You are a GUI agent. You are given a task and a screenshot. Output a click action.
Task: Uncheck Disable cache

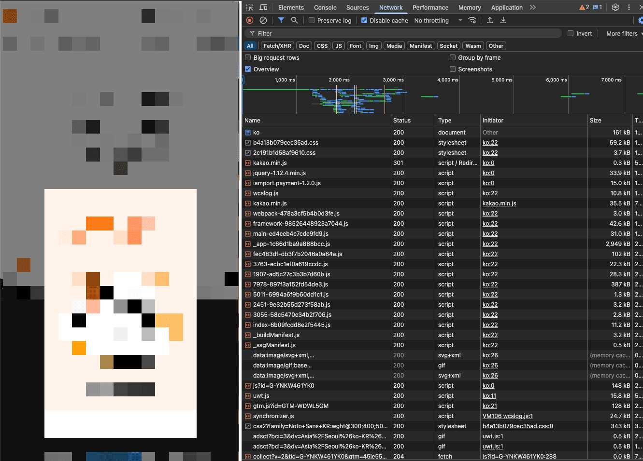tap(364, 20)
